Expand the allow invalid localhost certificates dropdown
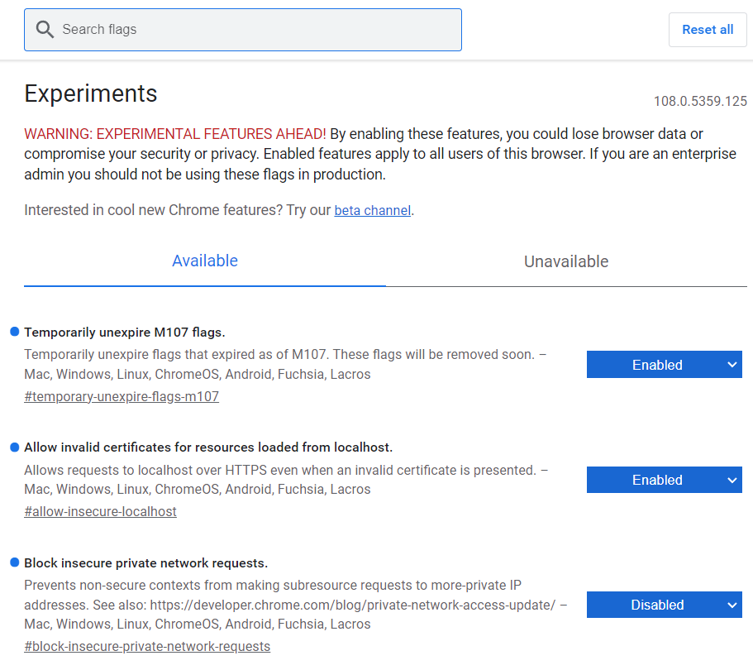Screen dimensions: 753x670 point(664,480)
